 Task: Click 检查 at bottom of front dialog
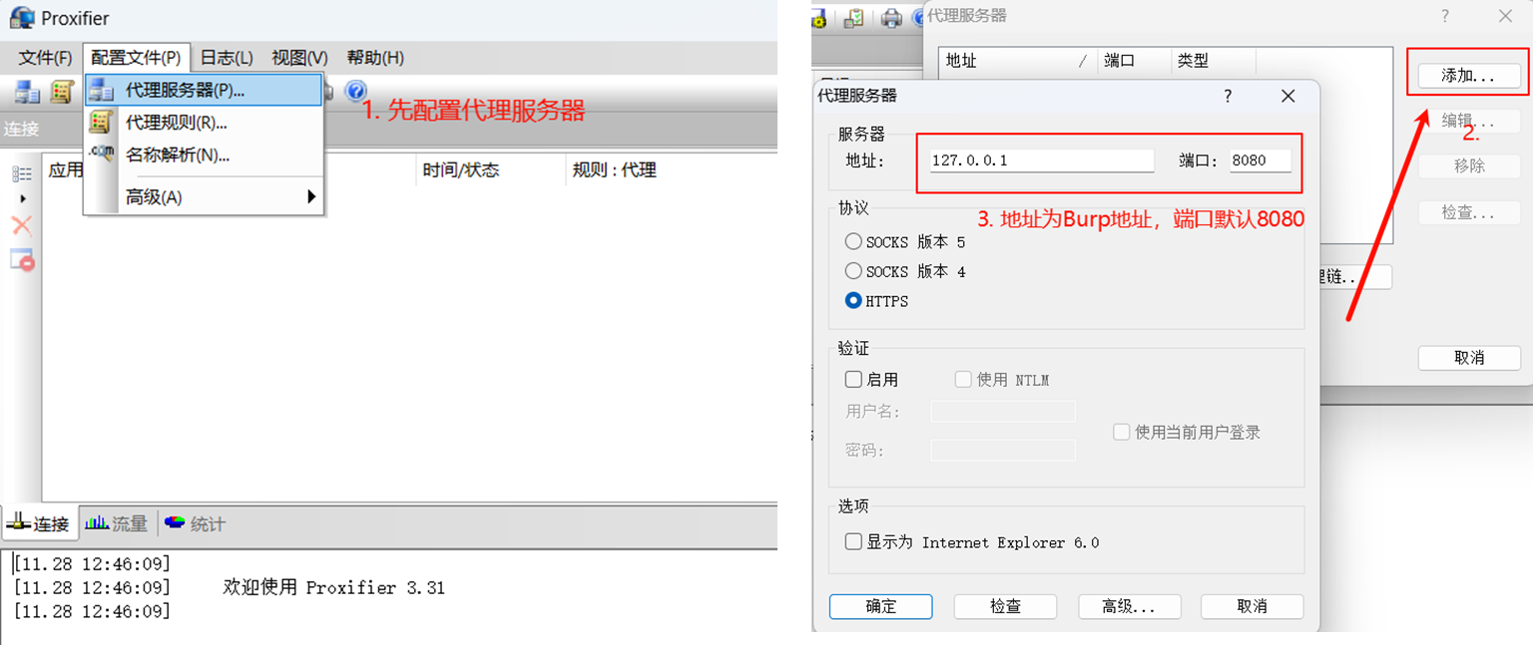tap(1006, 606)
